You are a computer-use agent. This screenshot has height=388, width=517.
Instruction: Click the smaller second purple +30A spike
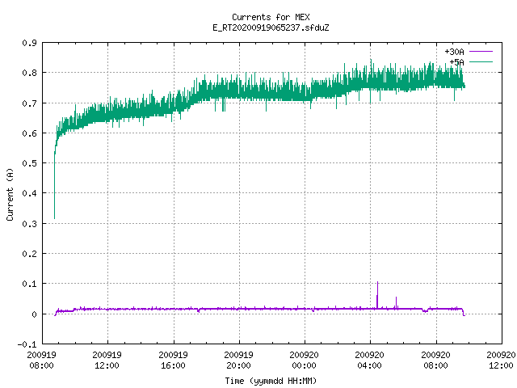[396, 302]
